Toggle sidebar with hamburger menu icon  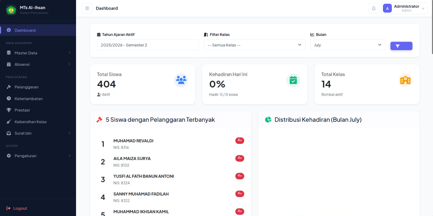tap(87, 8)
